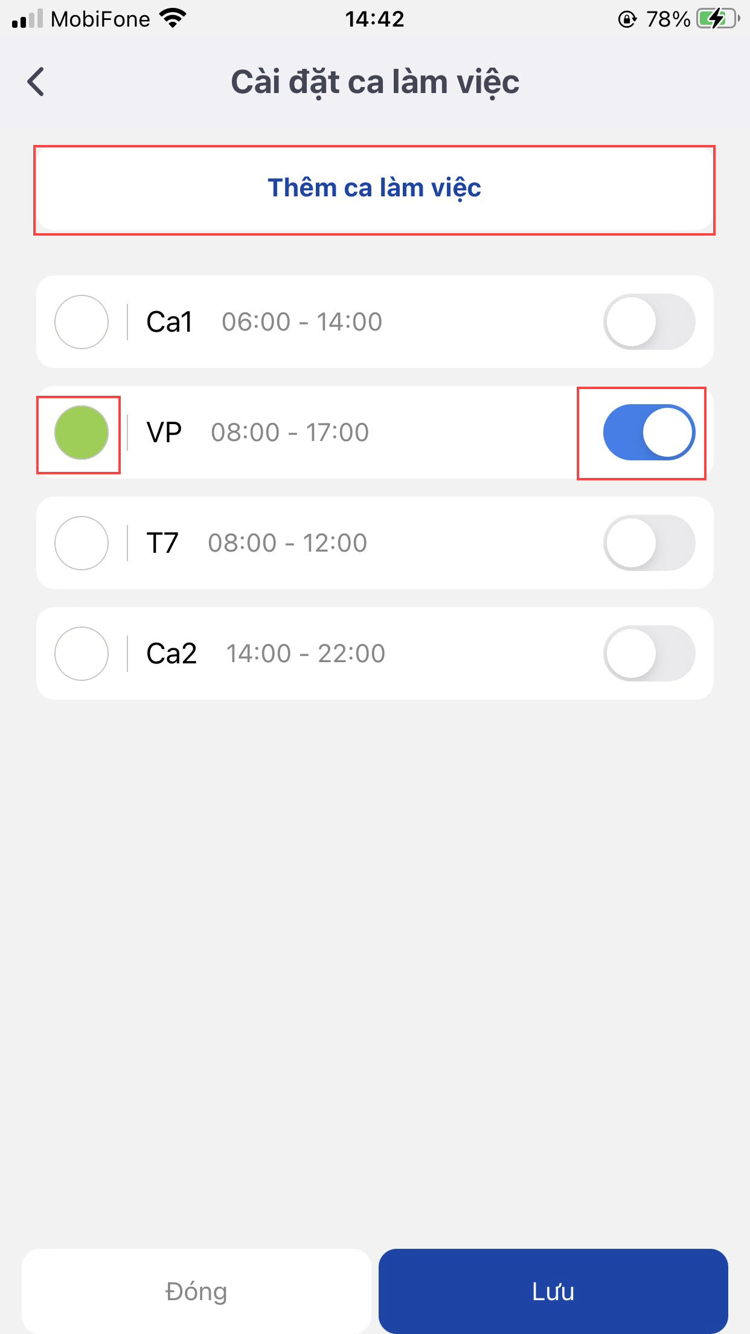Tap the Ca2 shift color circle
The image size is (750, 1334).
pyautogui.click(x=82, y=654)
